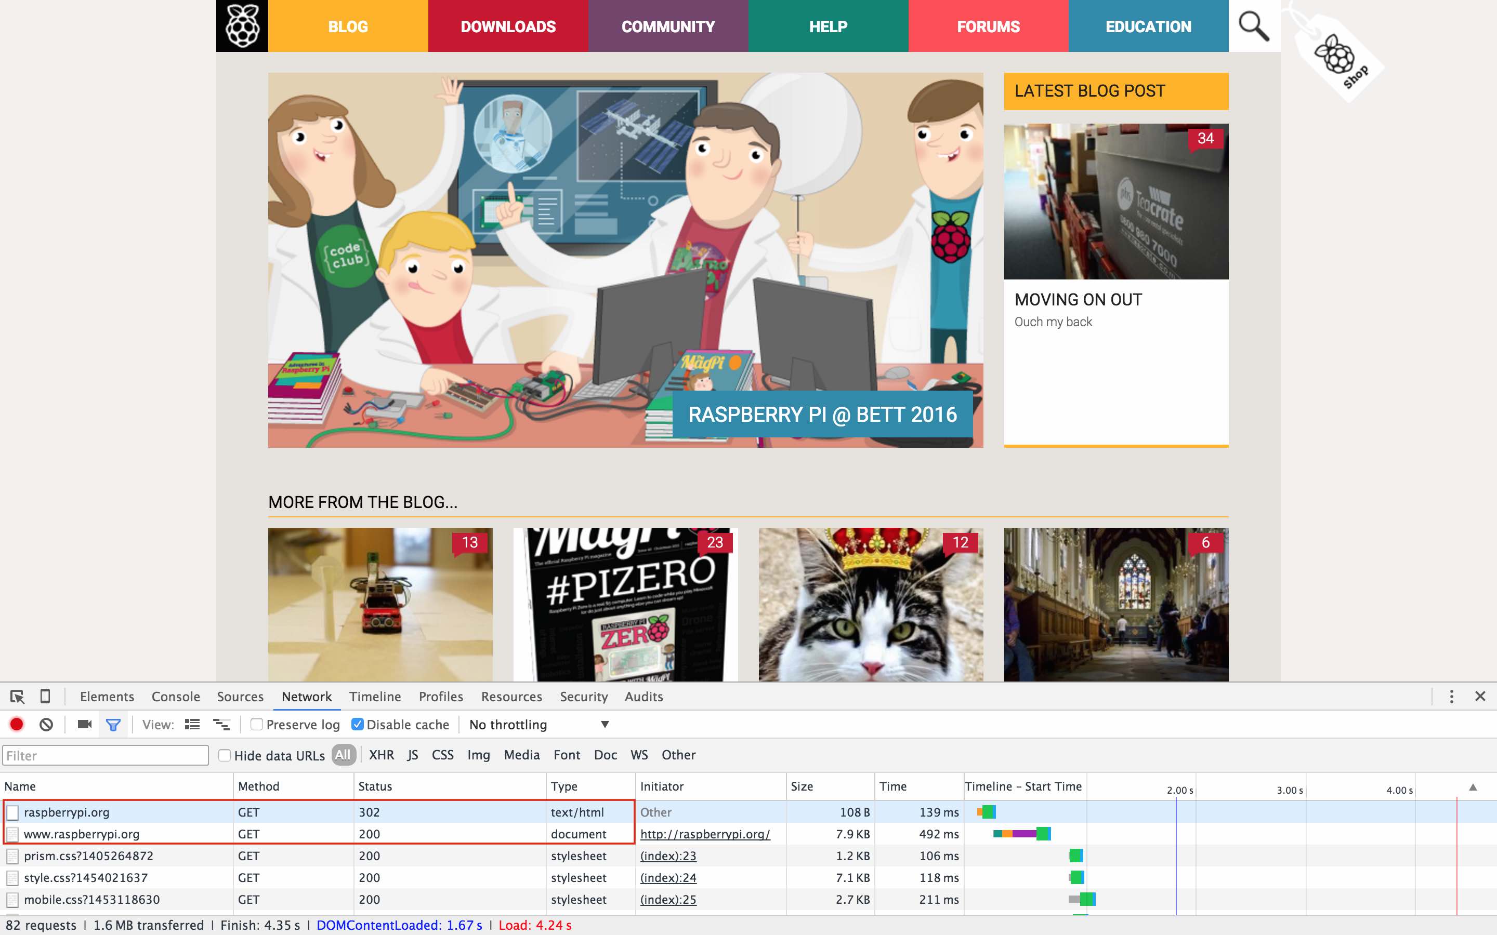Open the DevTools three-dot menu
This screenshot has height=935, width=1497.
coord(1451,696)
